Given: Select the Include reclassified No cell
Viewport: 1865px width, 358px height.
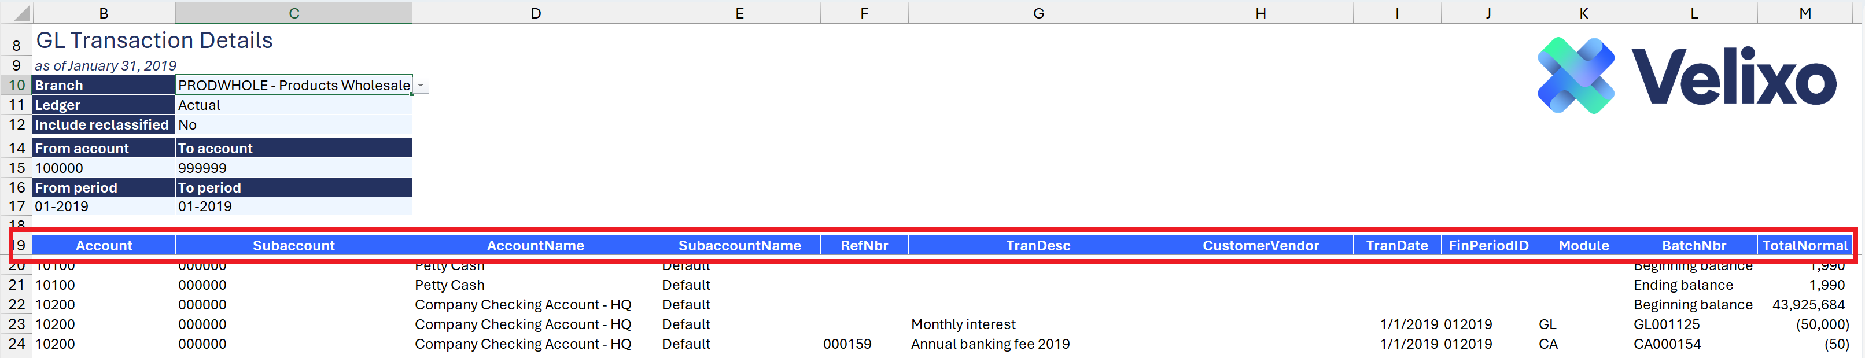Looking at the screenshot, I should pos(293,124).
